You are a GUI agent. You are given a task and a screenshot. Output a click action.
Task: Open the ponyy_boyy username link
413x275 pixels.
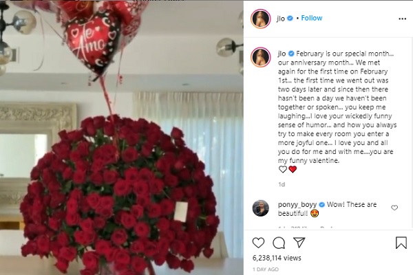(x=297, y=205)
